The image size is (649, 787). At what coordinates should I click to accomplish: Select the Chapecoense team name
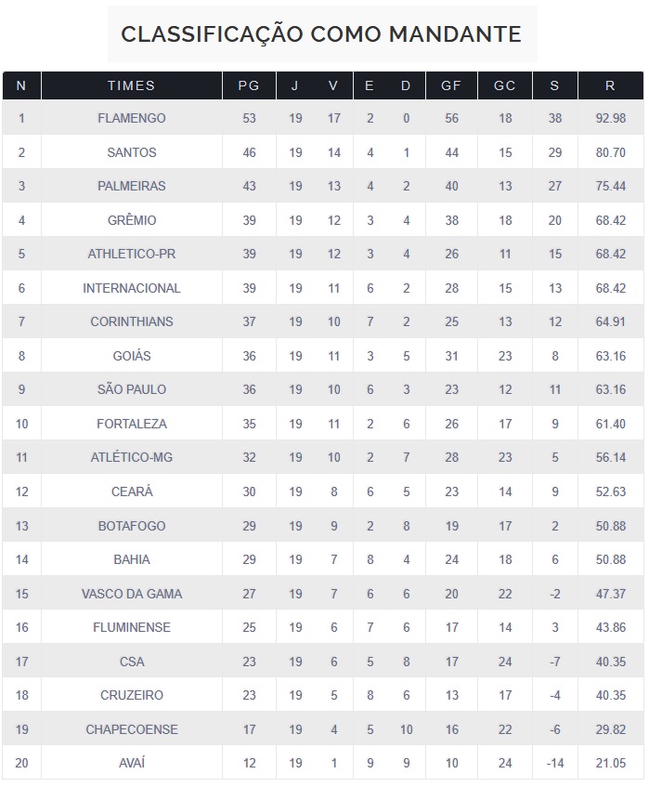coord(131,729)
